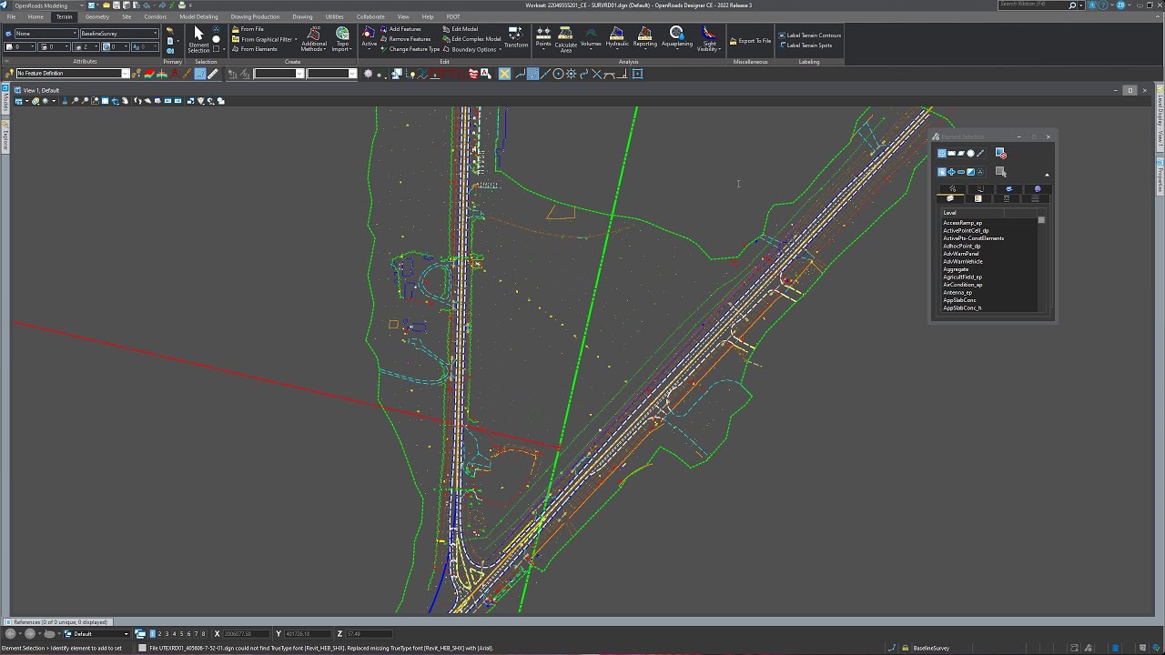Open the No Feature Definition dropdown
1165x655 pixels.
(126, 74)
